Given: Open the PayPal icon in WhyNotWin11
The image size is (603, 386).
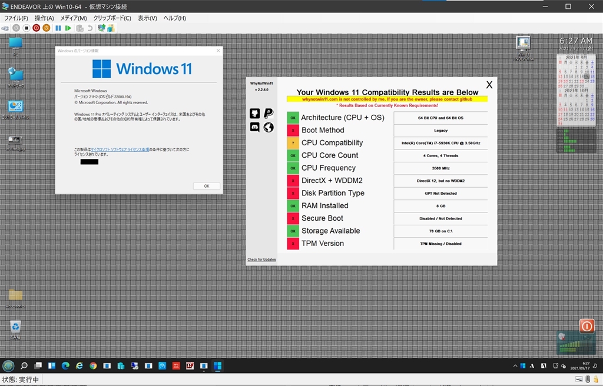Looking at the screenshot, I should coord(269,114).
